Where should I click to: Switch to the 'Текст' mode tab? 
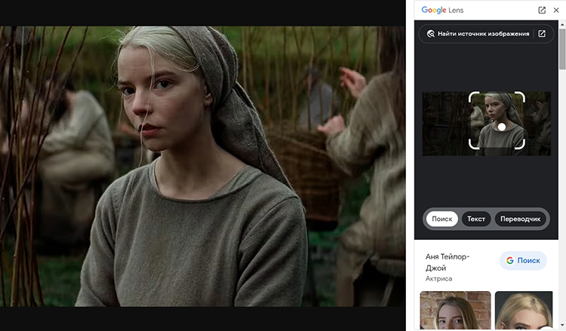pyautogui.click(x=476, y=219)
